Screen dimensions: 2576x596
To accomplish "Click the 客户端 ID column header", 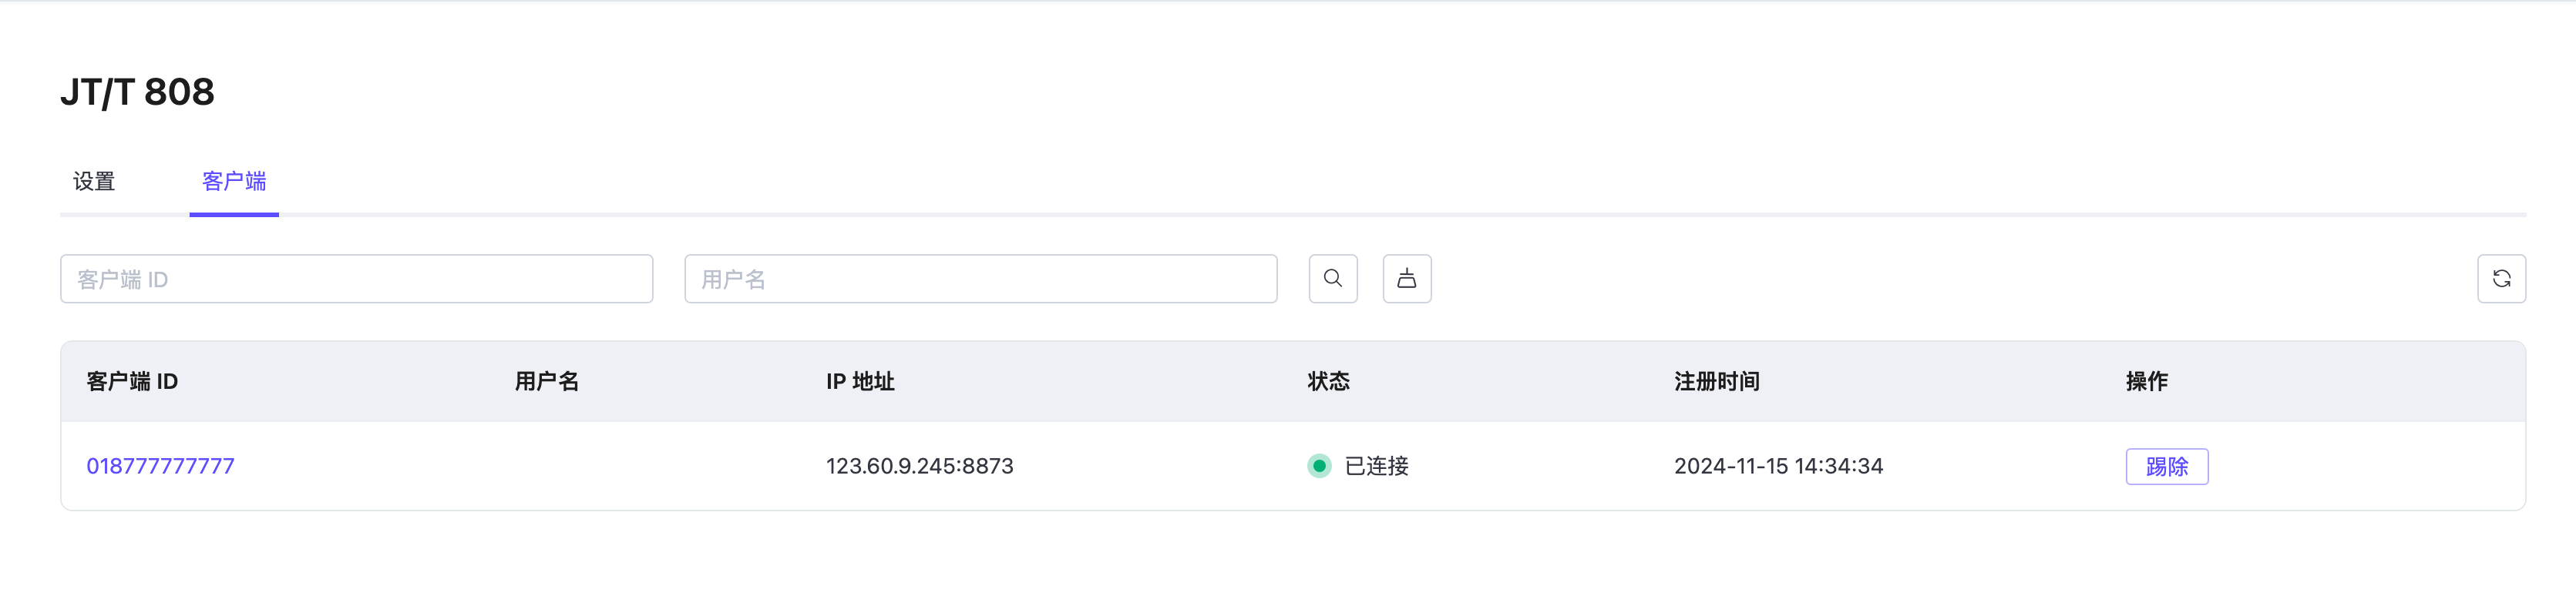I will 132,381.
